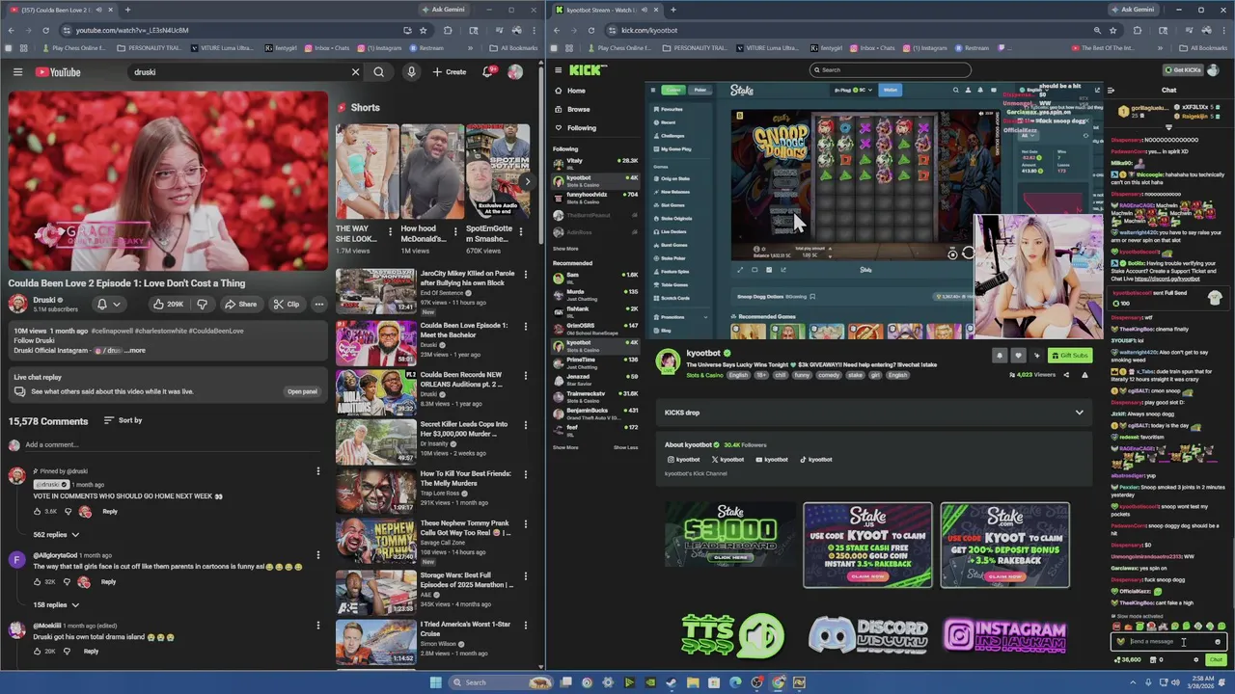Click the green Chat send button
1235x694 pixels.
[1216, 660]
